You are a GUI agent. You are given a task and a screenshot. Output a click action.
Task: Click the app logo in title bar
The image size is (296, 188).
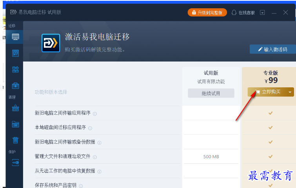[x=13, y=12]
